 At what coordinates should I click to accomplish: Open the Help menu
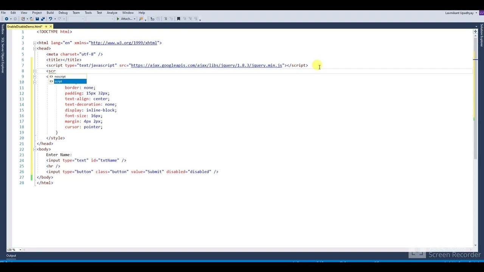click(x=142, y=13)
